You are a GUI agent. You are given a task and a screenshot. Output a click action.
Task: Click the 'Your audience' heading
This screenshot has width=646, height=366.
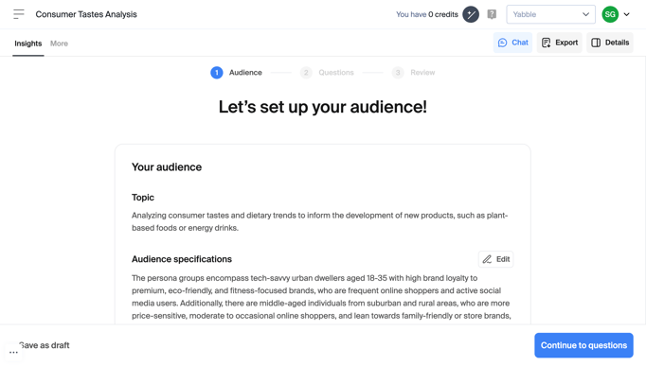point(167,167)
